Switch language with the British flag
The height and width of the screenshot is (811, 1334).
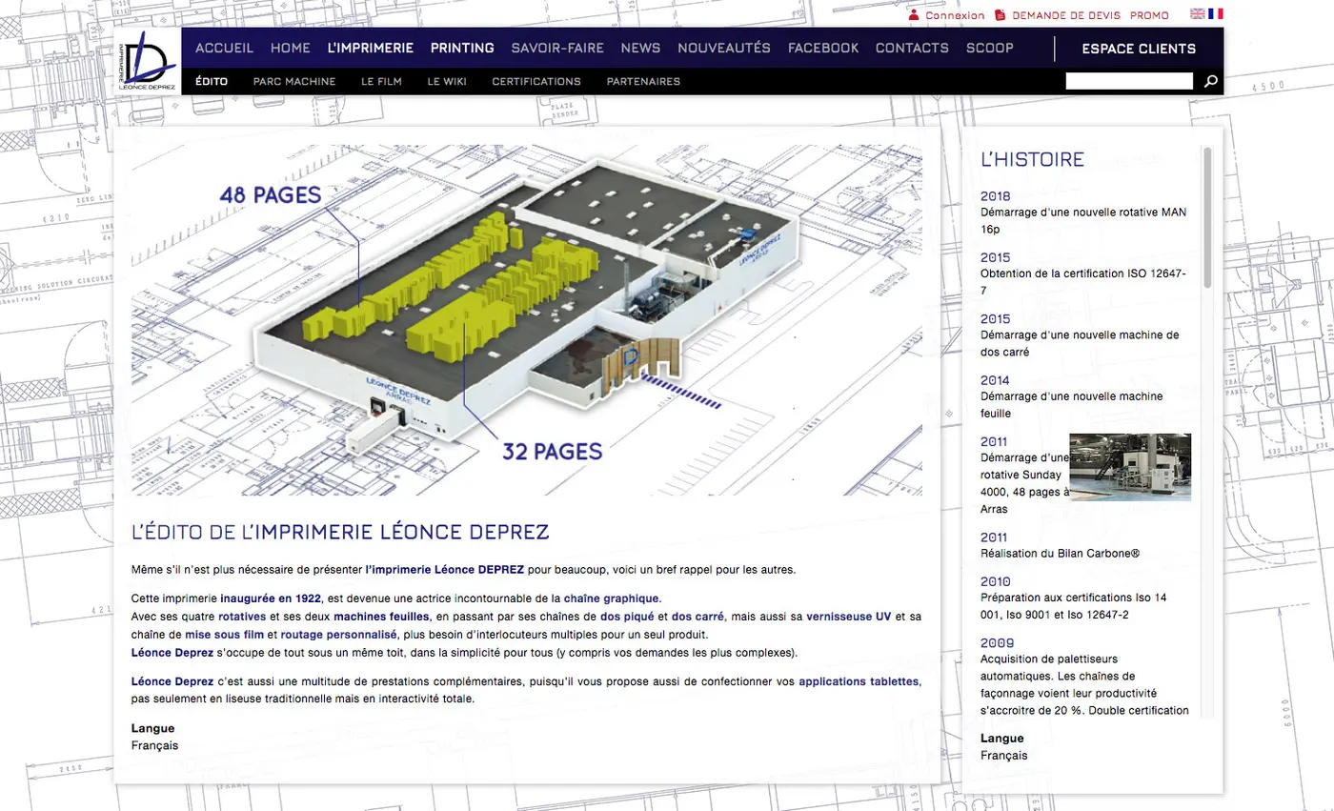click(1198, 14)
